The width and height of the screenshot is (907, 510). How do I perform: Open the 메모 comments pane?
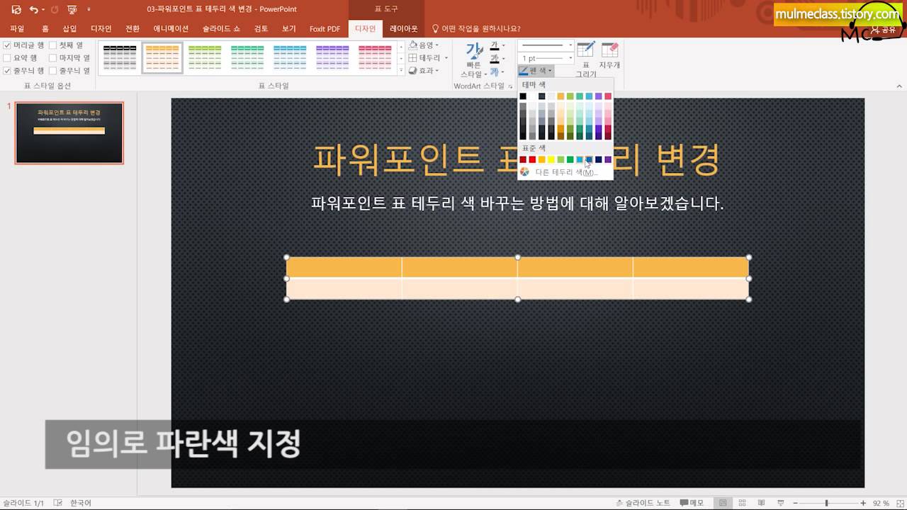(x=692, y=503)
